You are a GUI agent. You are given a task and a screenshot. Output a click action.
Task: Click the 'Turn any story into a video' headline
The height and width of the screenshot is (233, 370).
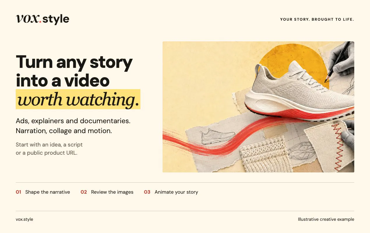coord(74,71)
